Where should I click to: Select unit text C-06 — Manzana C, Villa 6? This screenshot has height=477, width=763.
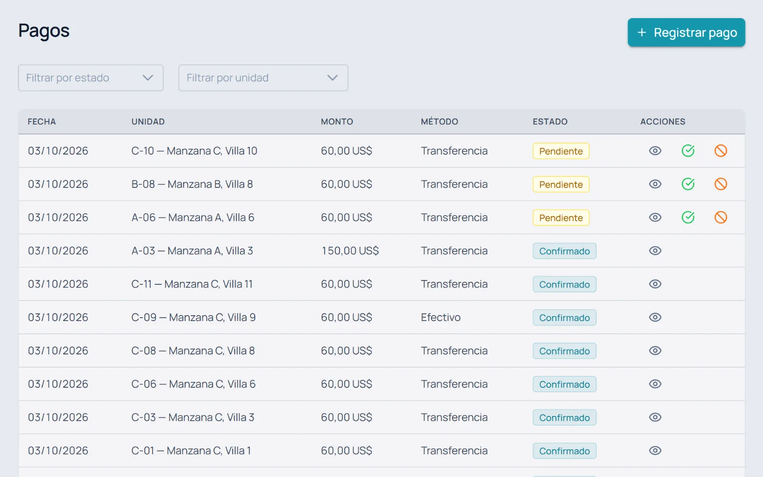coord(194,384)
